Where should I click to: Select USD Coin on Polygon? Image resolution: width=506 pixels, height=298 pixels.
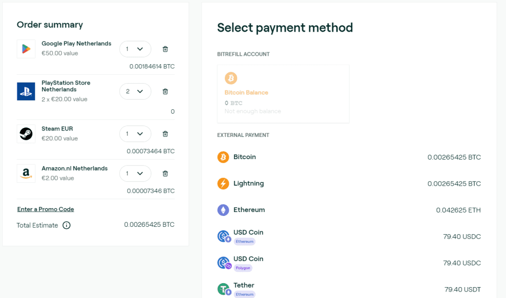point(349,262)
